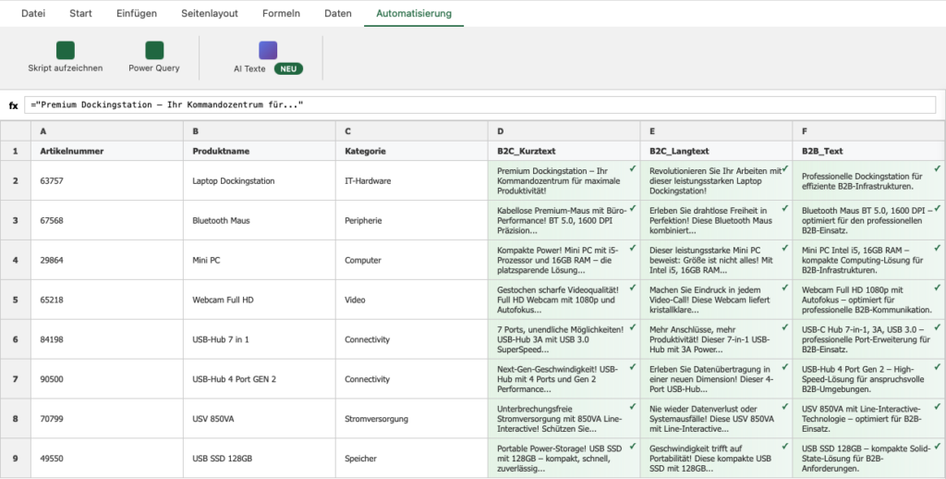946x479 pixels.
Task: Open the Power Query icon
Action: coord(154,51)
